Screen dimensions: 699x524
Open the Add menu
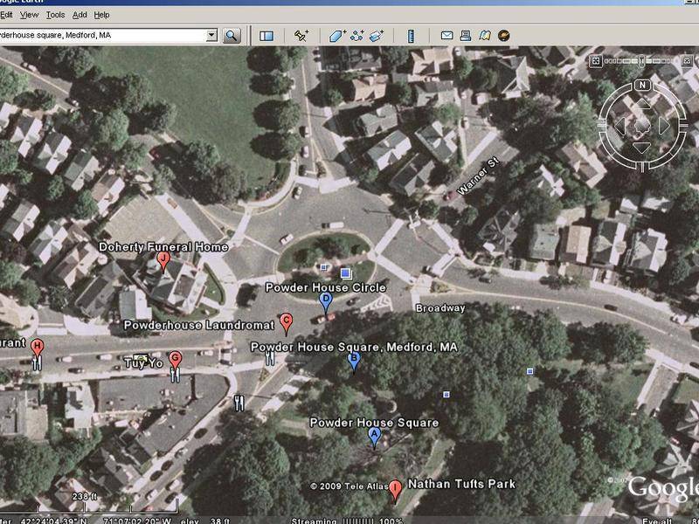tap(80, 15)
